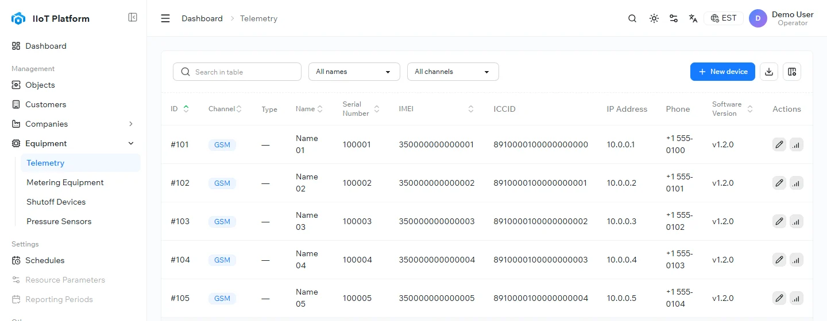Click the GSM badge in row #101

[x=222, y=144]
